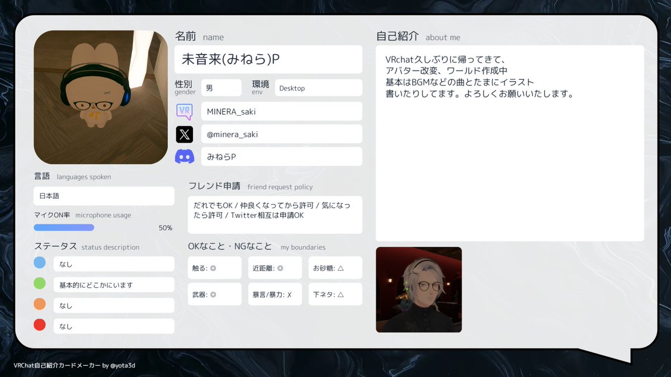The width and height of the screenshot is (671, 377).
Task: Click the 触る: ◎ boundary box
Action: [x=215, y=268]
